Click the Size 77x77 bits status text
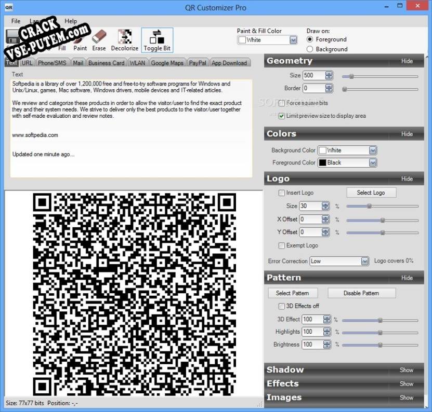This screenshot has height=412, width=432. point(25,403)
